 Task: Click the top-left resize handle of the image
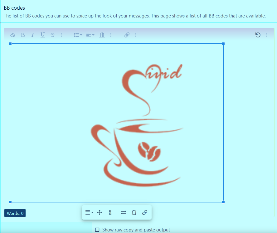pos(10,44)
